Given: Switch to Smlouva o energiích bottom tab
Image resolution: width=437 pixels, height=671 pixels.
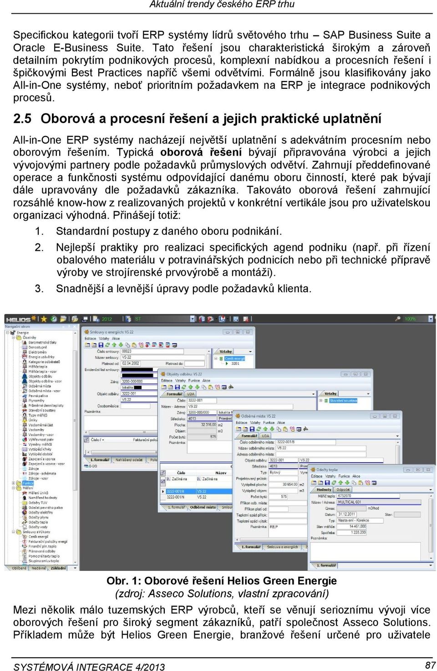Looking at the screenshot, I should tap(283, 547).
